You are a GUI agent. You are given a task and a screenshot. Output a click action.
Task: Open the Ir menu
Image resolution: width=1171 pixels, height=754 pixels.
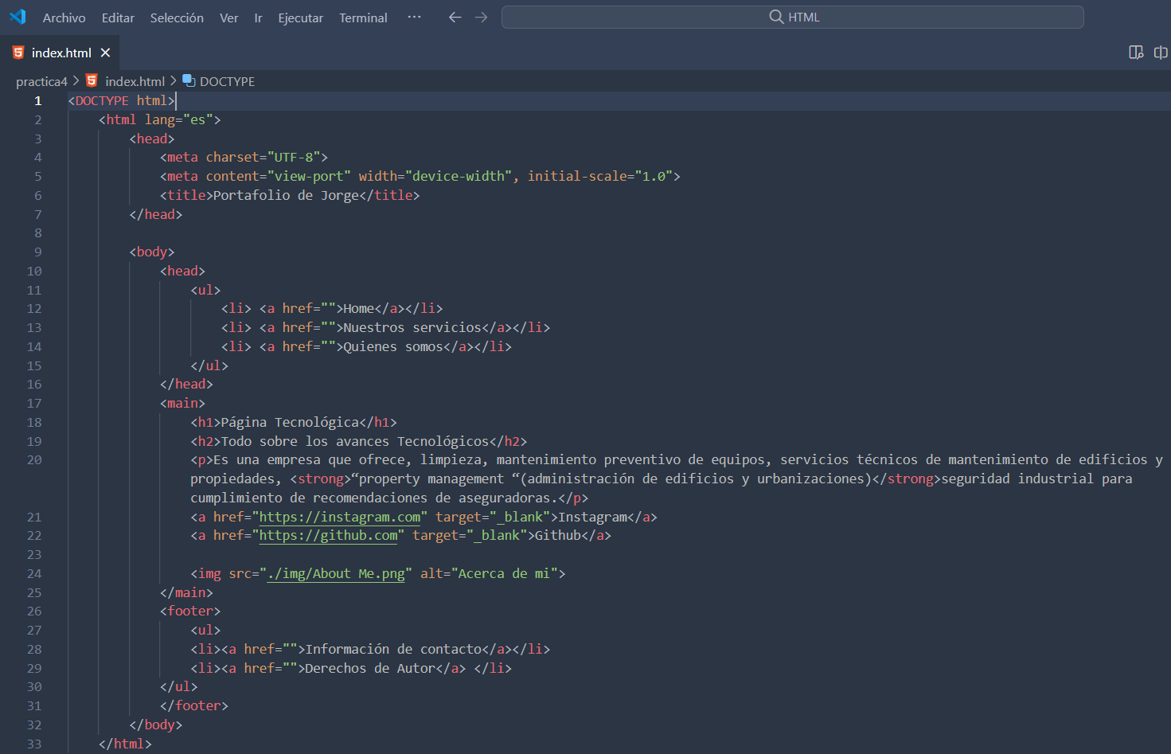(258, 18)
